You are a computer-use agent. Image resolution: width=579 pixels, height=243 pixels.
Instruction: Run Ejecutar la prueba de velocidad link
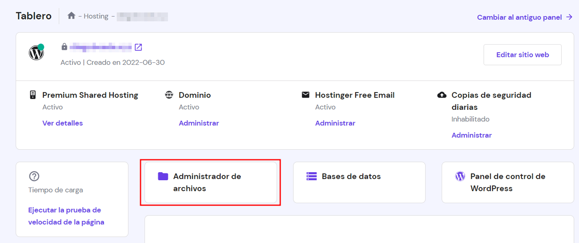66,216
